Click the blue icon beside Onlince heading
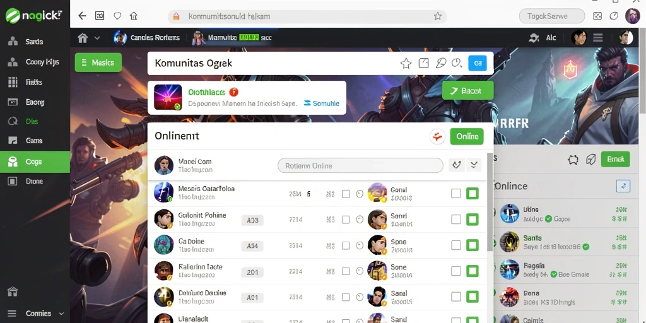646x323 pixels. point(623,186)
